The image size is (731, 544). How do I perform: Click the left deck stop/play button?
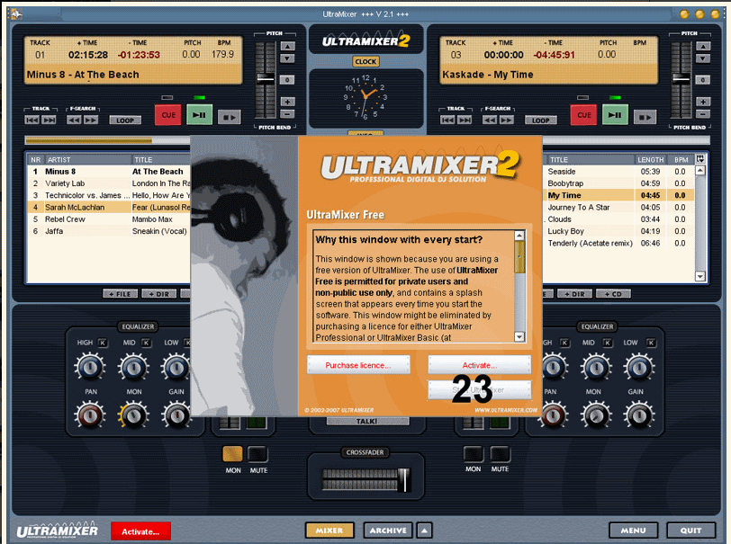coord(230,115)
